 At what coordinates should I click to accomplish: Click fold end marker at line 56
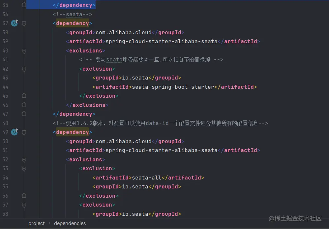24,196
